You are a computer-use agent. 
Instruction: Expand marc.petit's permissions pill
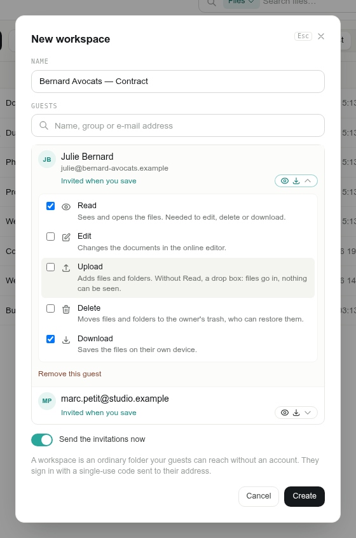click(x=296, y=413)
